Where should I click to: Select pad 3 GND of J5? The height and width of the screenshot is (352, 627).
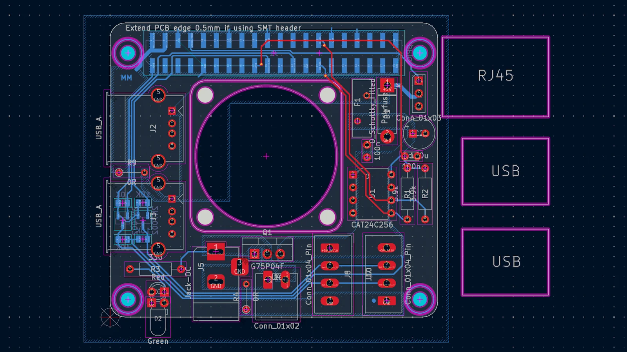[x=239, y=266]
